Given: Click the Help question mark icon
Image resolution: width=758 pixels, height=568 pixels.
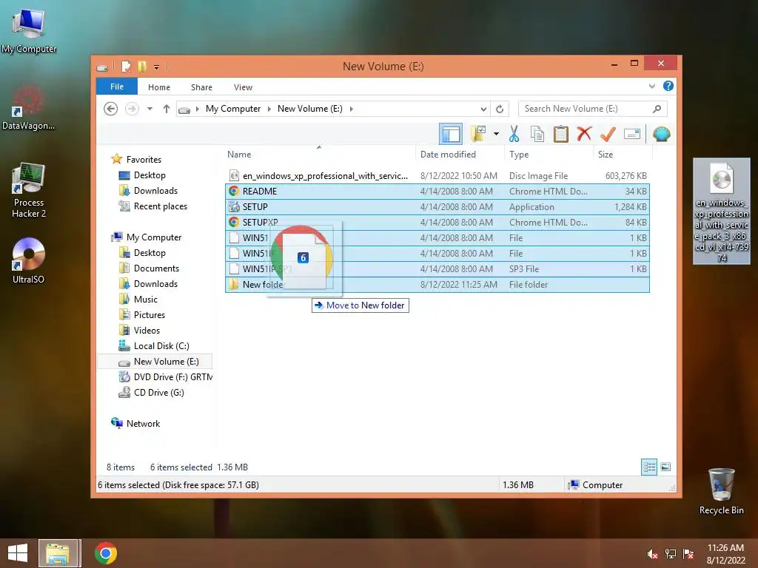Looking at the screenshot, I should (668, 86).
